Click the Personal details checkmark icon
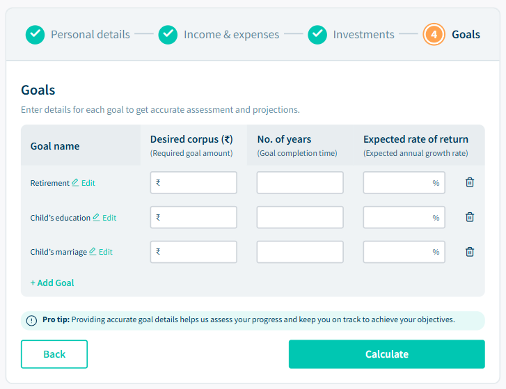The width and height of the screenshot is (506, 389). point(35,34)
